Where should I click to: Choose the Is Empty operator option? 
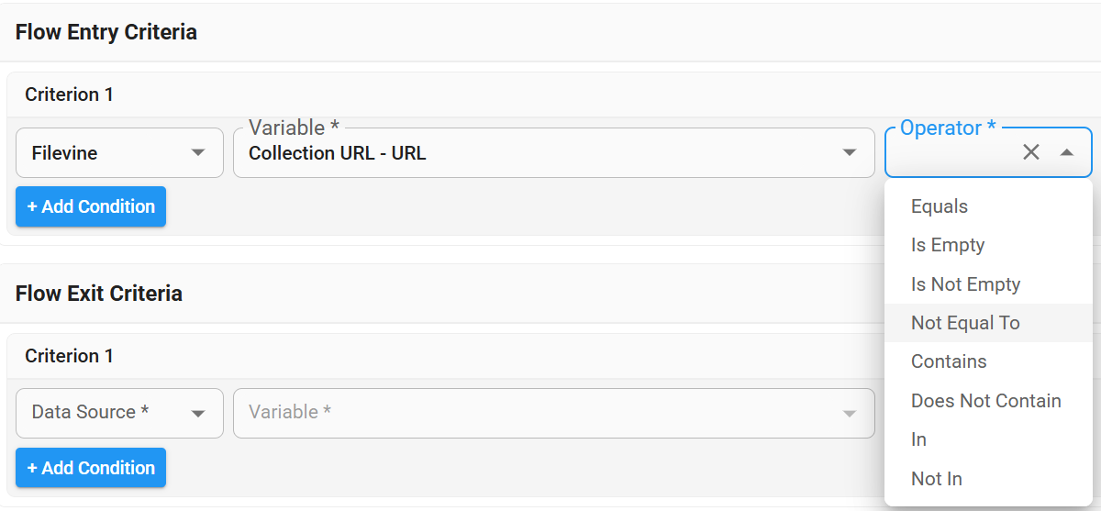948,245
